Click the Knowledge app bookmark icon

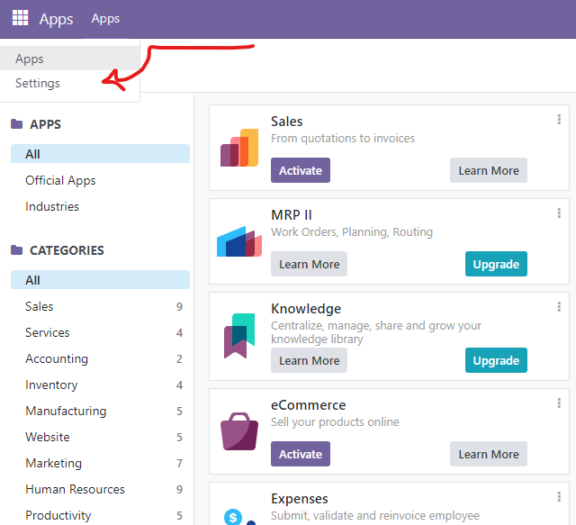(239, 336)
